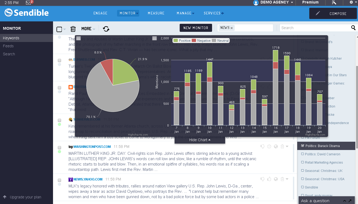Screen dimensions: 358x204
Task: Toggle the Negative legend swatch
Action: 194,40
